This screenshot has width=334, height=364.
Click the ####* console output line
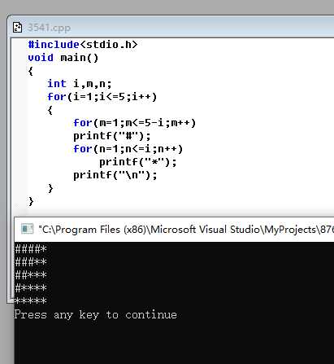point(31,248)
